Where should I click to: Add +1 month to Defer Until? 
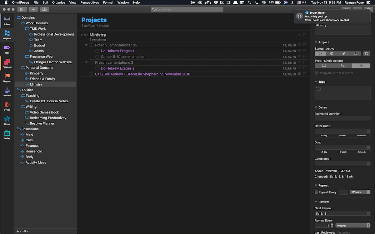(361, 136)
